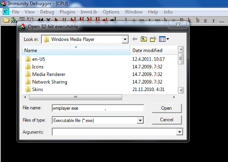Image resolution: width=228 pixels, height=162 pixels.
Task: Open the View Menu dropdown arrow
Action: click(167, 39)
